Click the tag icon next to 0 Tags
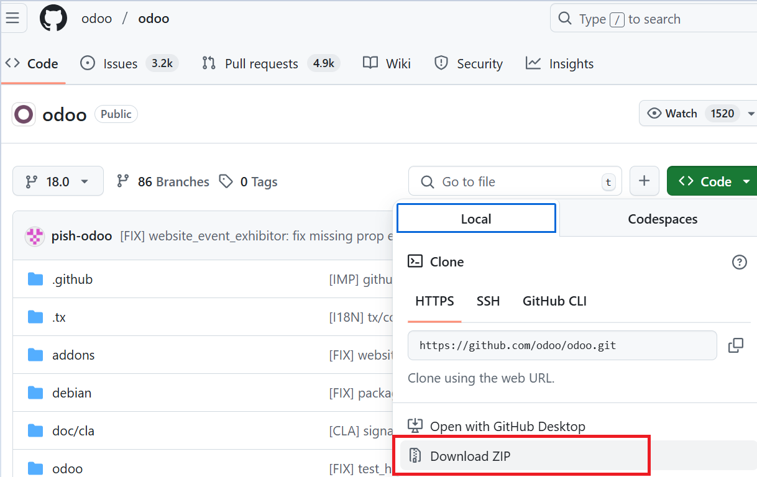The image size is (757, 477). click(226, 181)
